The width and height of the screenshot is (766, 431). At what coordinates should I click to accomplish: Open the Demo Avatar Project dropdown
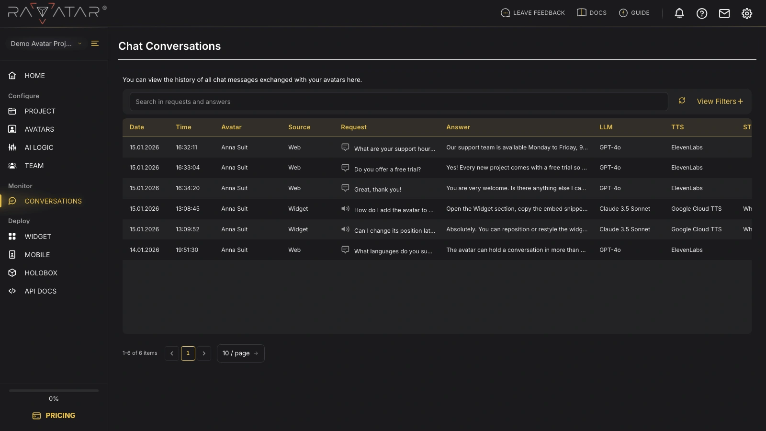pos(46,44)
